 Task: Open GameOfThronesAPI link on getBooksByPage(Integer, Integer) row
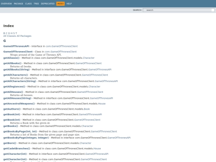119,138
